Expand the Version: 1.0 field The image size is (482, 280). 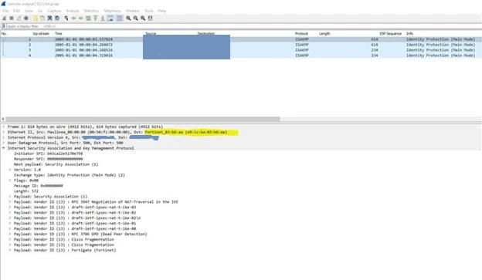click(x=10, y=170)
